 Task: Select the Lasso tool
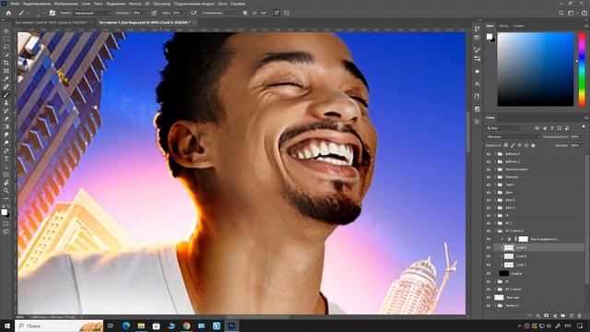pos(6,46)
